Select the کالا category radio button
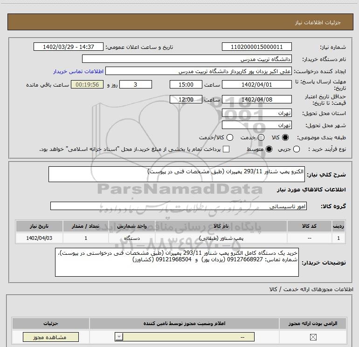Viewport: 359px width, 347px height. point(285,137)
